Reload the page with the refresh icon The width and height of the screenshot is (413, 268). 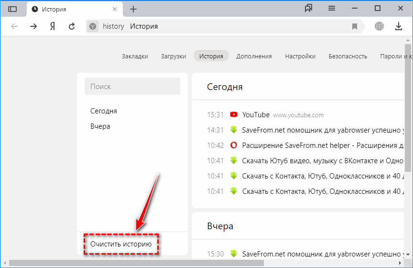tap(72, 26)
